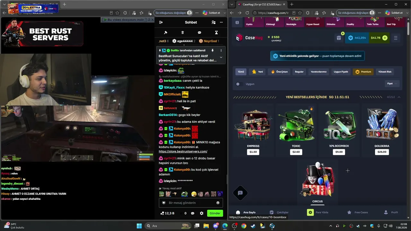The width and height of the screenshot is (411, 231).
Task: Open Windows Start menu
Action: 139,226
